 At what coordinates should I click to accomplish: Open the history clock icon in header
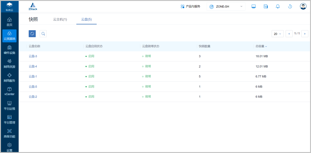[290, 7]
